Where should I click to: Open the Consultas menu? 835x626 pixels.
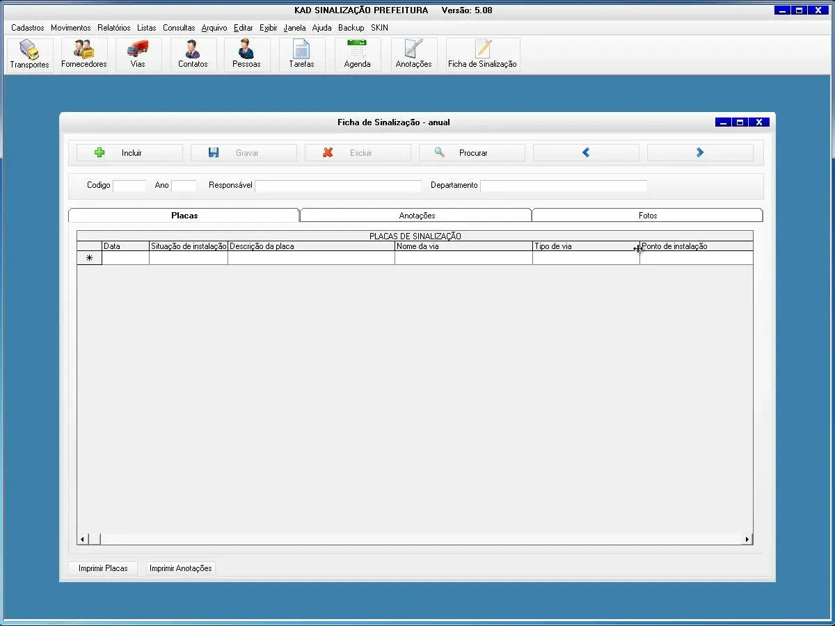pyautogui.click(x=179, y=28)
